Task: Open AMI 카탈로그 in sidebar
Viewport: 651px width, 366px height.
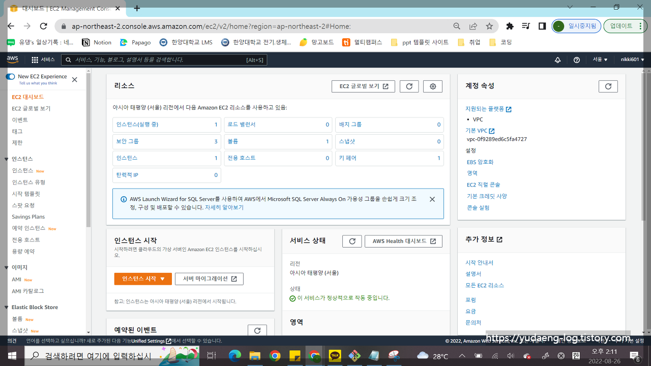Action: coord(28,291)
